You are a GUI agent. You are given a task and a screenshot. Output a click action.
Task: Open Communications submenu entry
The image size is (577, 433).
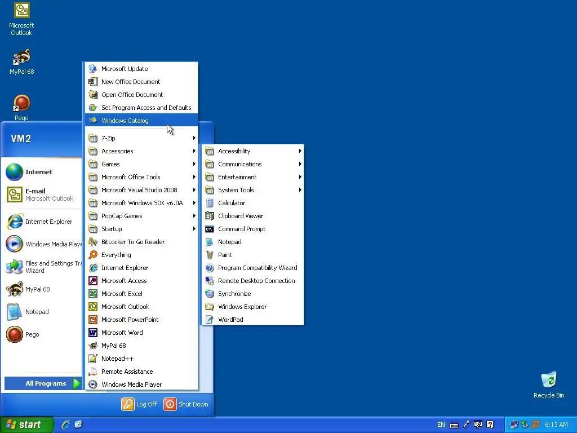tap(252, 164)
